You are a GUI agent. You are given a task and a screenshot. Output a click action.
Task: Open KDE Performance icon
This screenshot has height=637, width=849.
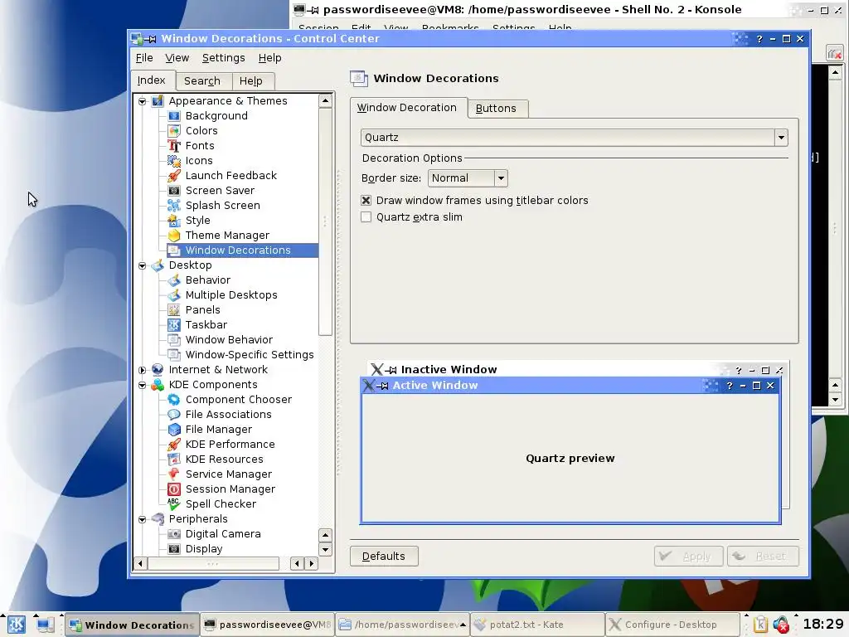tap(174, 445)
